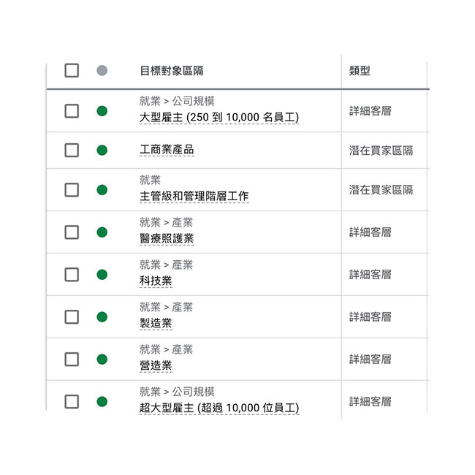Click green status dot beside 醫療照護業
Screen dimensions: 475x475
[x=102, y=232]
